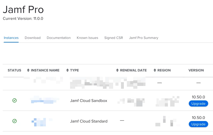213x135 pixels.
Task: Upgrade the Jamf Cloud Standard instance
Action: 198,124
